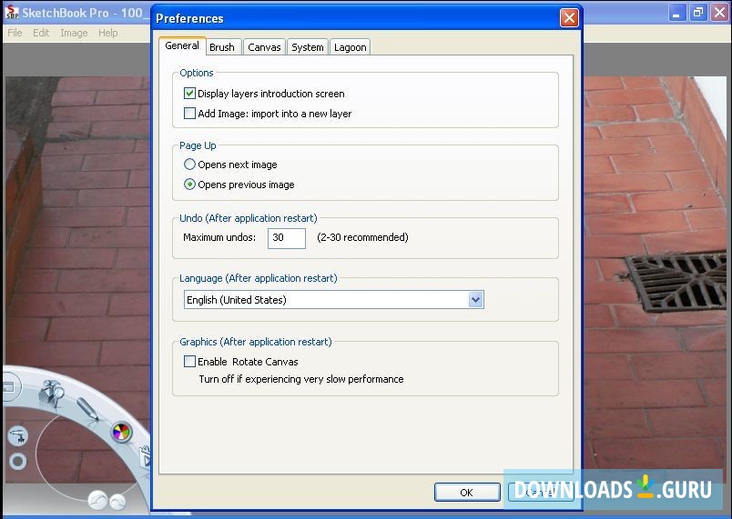732x519 pixels.
Task: Select the airbrush preset circle in lagoon
Action: point(18,436)
